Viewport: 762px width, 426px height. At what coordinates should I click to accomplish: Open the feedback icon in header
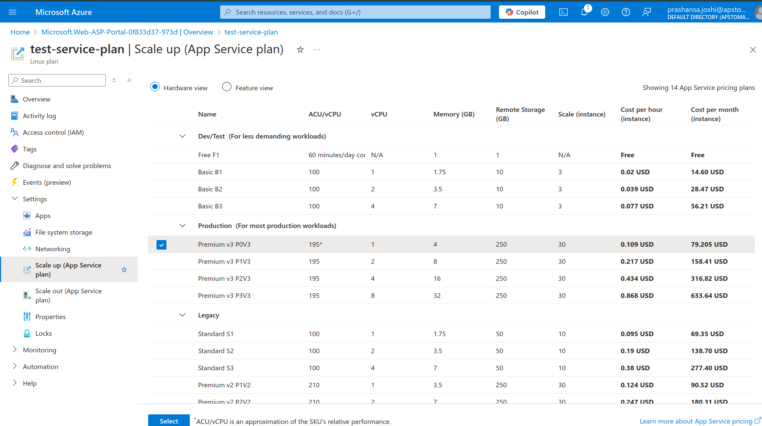[x=646, y=12]
